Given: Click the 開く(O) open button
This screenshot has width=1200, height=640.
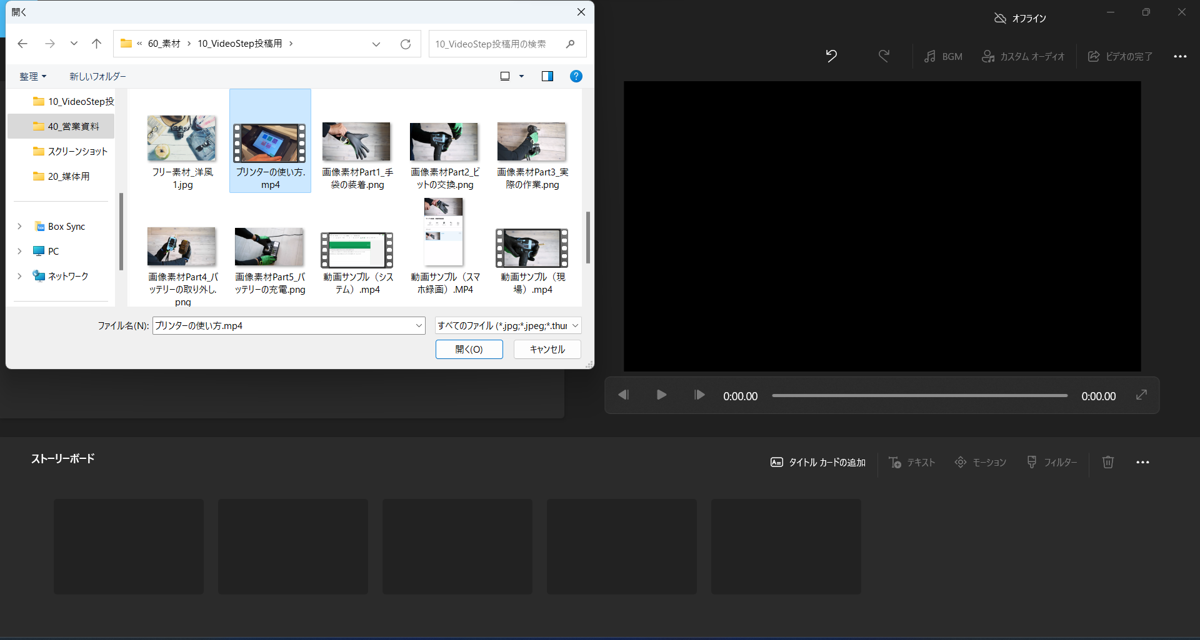Looking at the screenshot, I should [469, 349].
